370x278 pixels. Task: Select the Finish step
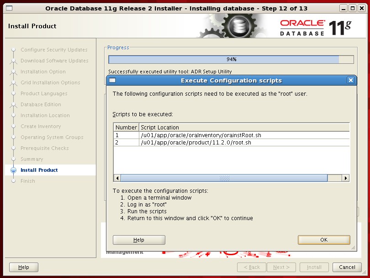[28, 181]
